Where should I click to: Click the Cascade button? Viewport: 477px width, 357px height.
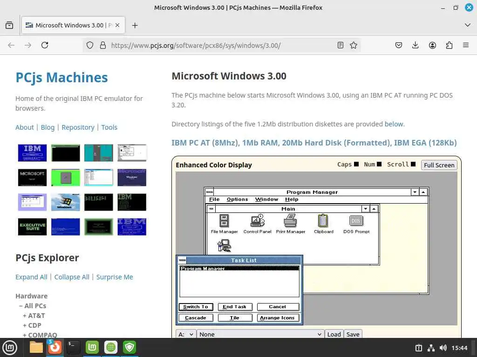(196, 318)
